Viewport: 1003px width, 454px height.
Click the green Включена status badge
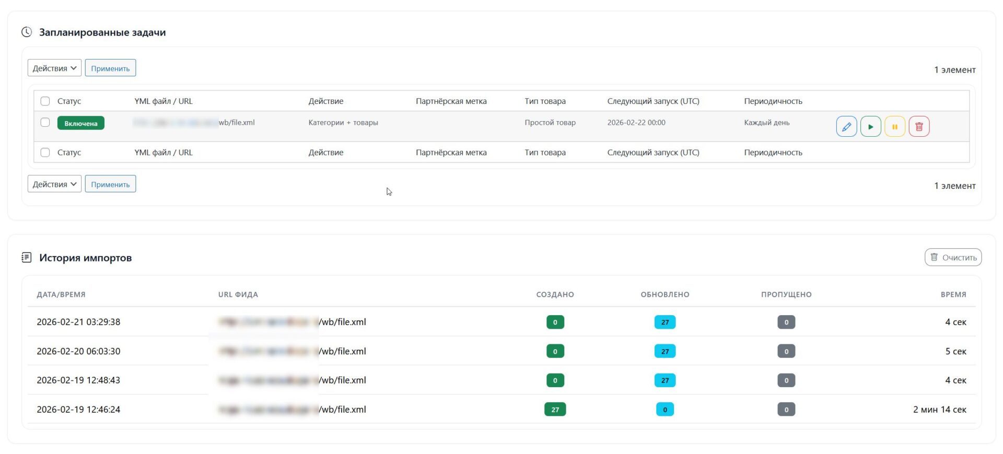pyautogui.click(x=81, y=123)
